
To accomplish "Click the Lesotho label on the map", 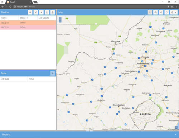I will click(x=145, y=114).
